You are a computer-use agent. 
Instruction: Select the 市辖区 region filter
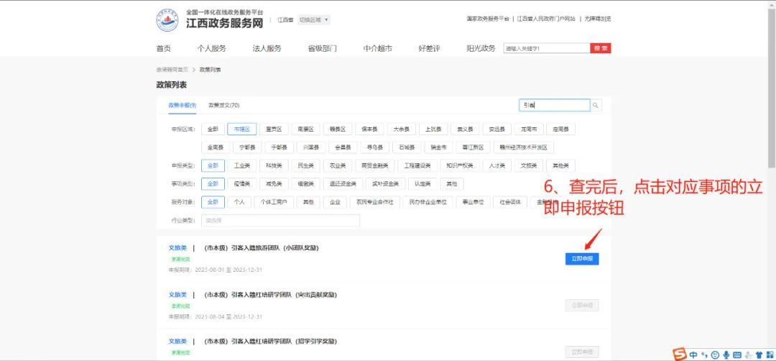(x=242, y=129)
